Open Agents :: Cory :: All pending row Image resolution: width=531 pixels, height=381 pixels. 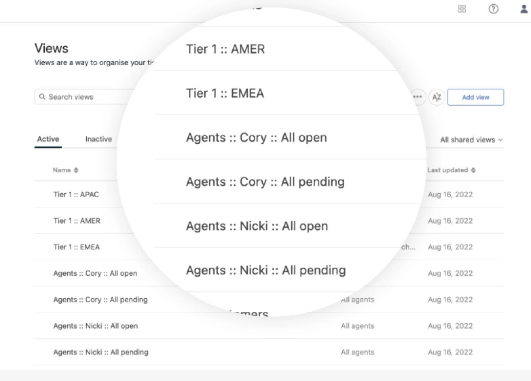pos(100,300)
